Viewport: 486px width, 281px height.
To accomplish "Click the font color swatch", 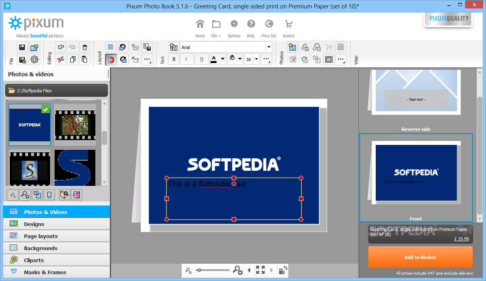I will (x=214, y=59).
